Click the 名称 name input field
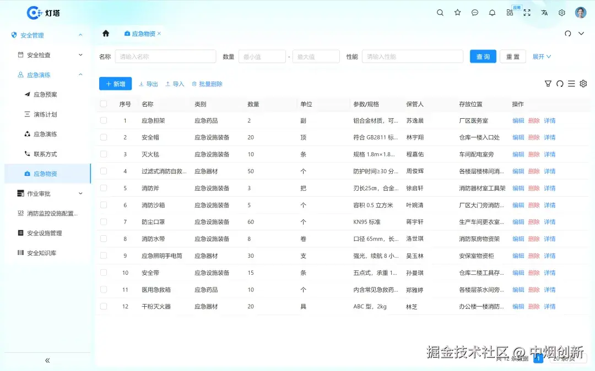 coord(165,56)
